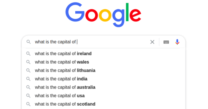Focus the search text field
Viewport: 208px width, 109px height.
91,42
